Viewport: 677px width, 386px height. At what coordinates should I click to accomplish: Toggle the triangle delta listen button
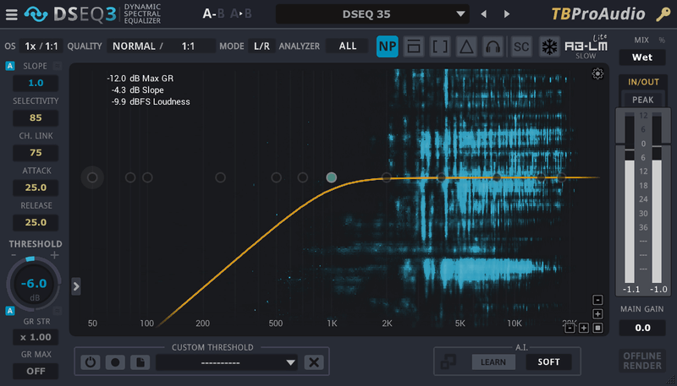click(x=466, y=46)
